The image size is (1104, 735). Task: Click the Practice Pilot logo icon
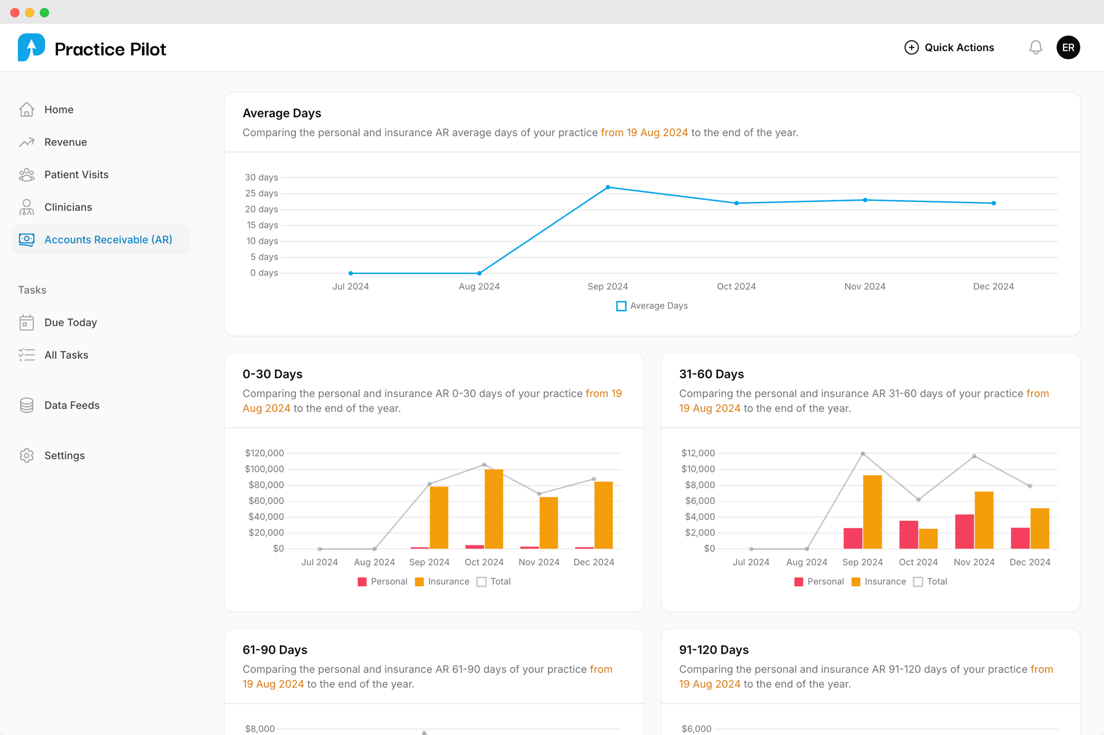pos(31,47)
